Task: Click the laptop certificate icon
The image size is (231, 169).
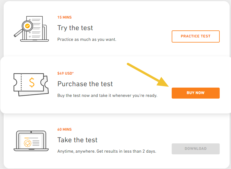Action: click(x=31, y=141)
